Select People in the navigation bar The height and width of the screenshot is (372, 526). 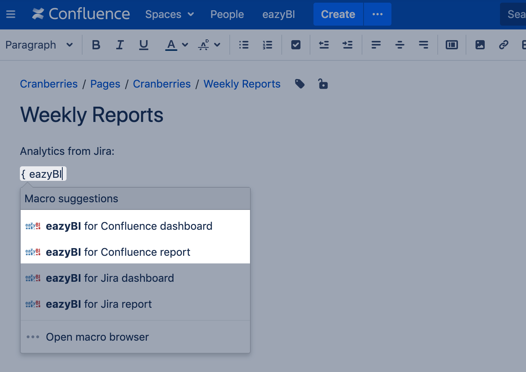[227, 14]
